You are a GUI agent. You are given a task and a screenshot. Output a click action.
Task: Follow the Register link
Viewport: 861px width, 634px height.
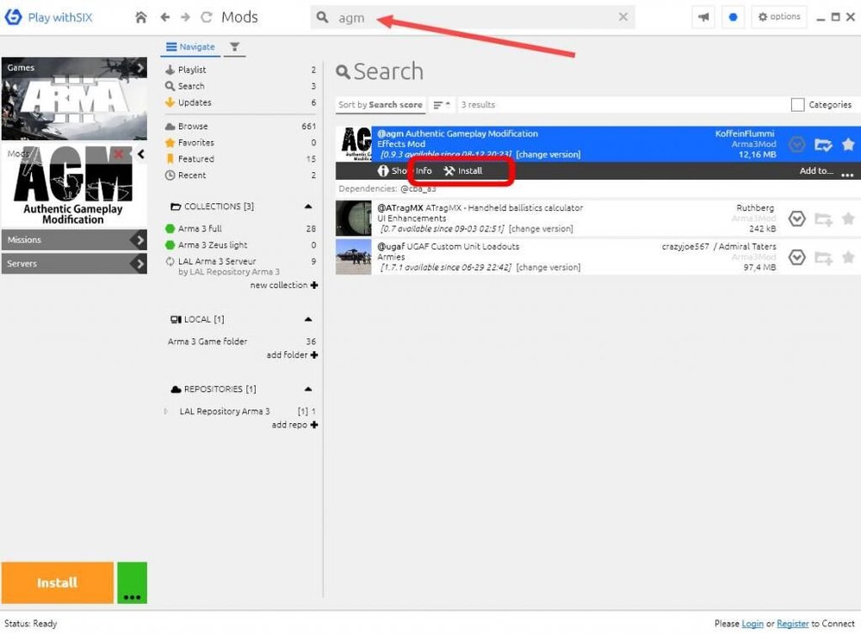click(x=792, y=624)
